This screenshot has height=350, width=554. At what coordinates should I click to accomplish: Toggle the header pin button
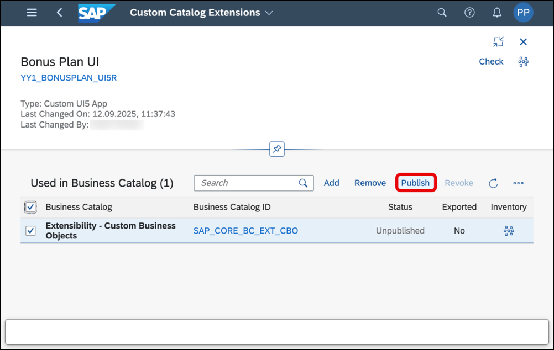276,149
